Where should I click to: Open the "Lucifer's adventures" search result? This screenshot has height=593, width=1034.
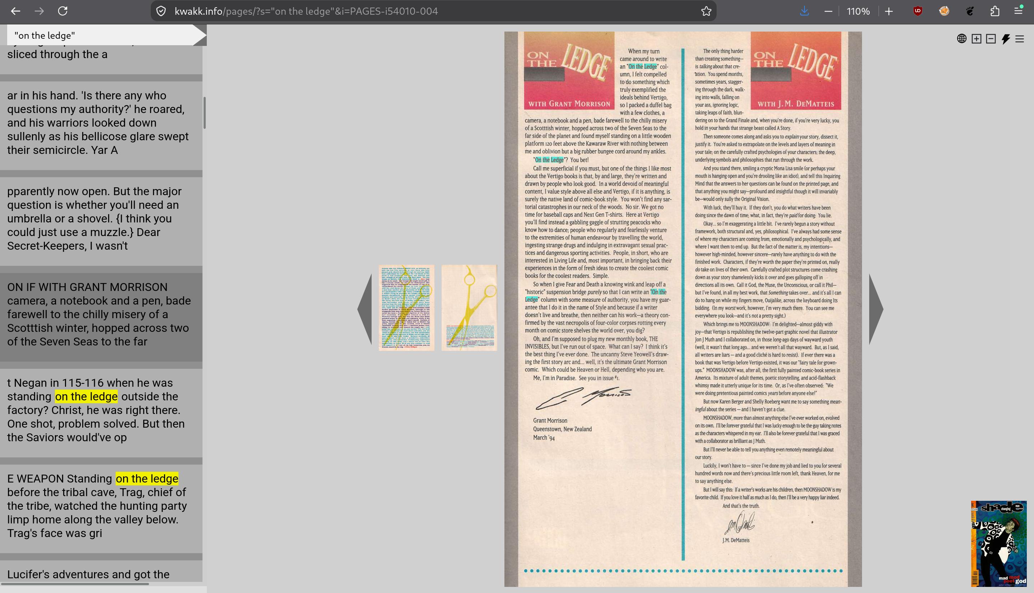(x=101, y=571)
